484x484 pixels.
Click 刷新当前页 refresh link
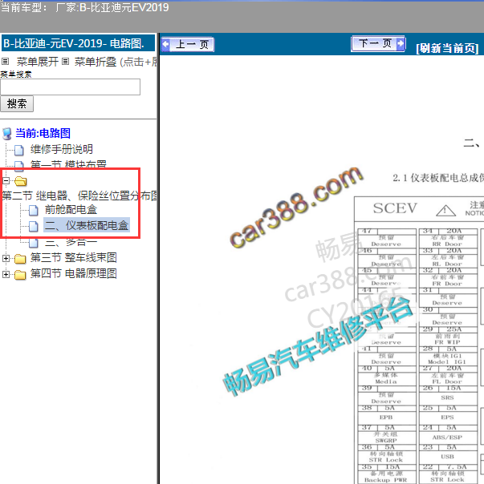447,48
